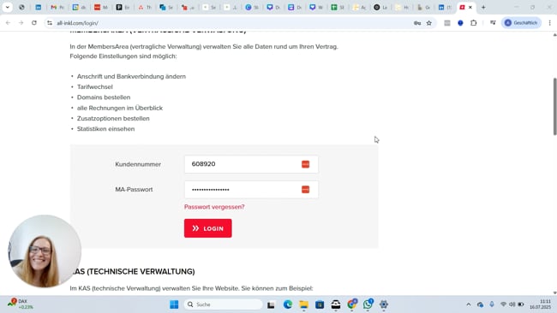Click the site information icon beside URL
The image size is (557, 313).
pos(50,23)
